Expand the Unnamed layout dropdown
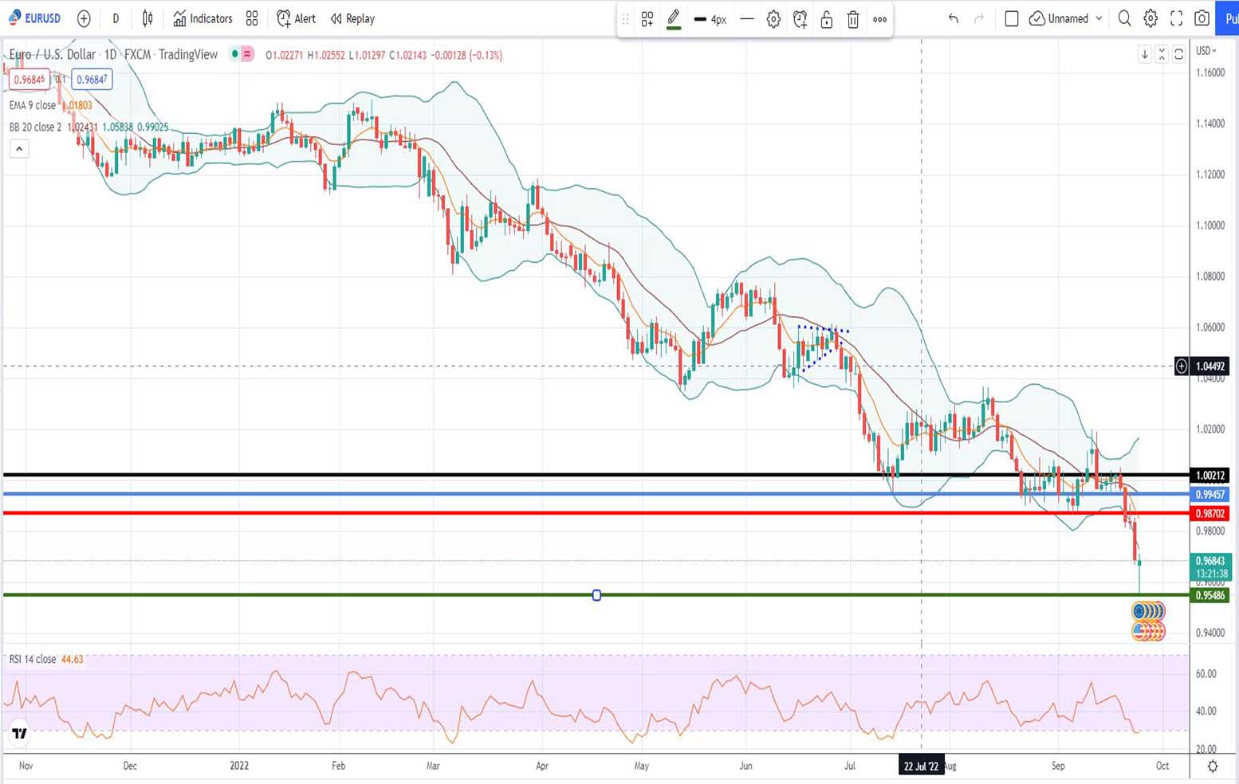The image size is (1239, 784). click(1099, 18)
